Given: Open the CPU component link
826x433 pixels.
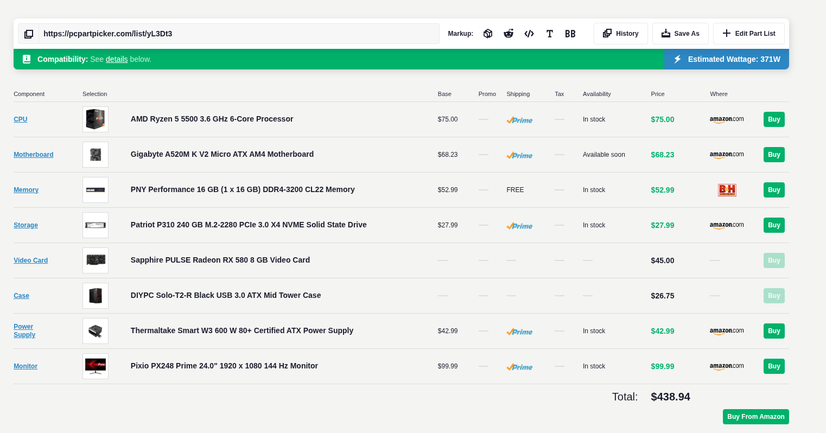Looking at the screenshot, I should [x=21, y=119].
